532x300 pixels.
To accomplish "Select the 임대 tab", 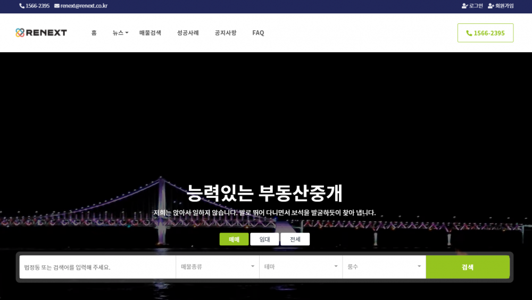I will (264, 239).
